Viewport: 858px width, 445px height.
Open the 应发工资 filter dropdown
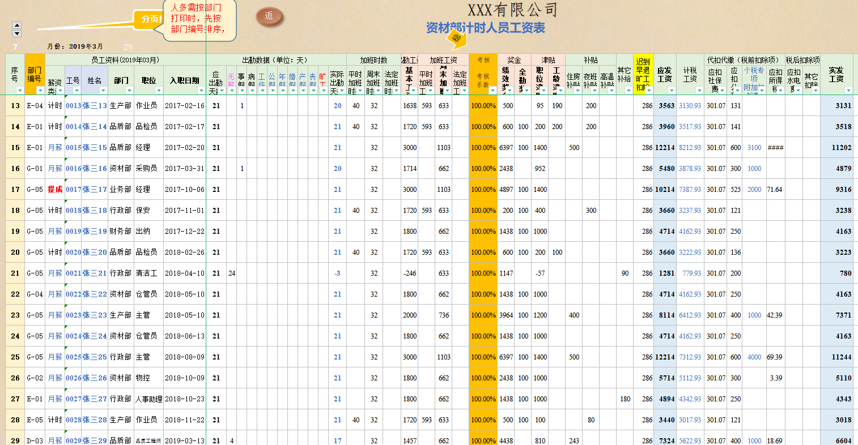[x=671, y=91]
